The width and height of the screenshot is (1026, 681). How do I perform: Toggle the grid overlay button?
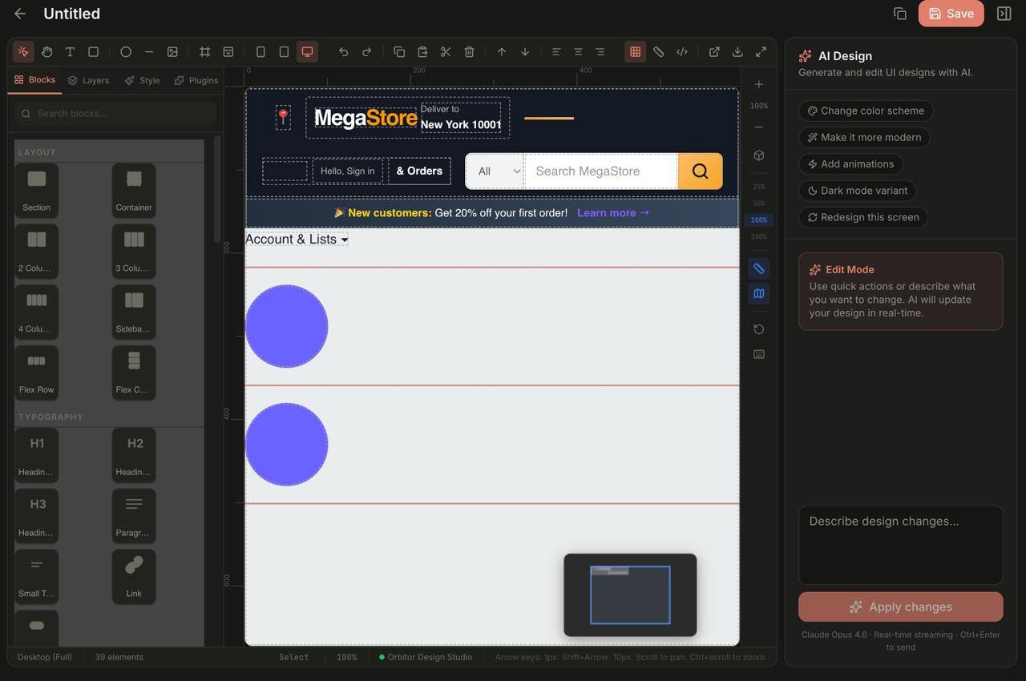635,52
